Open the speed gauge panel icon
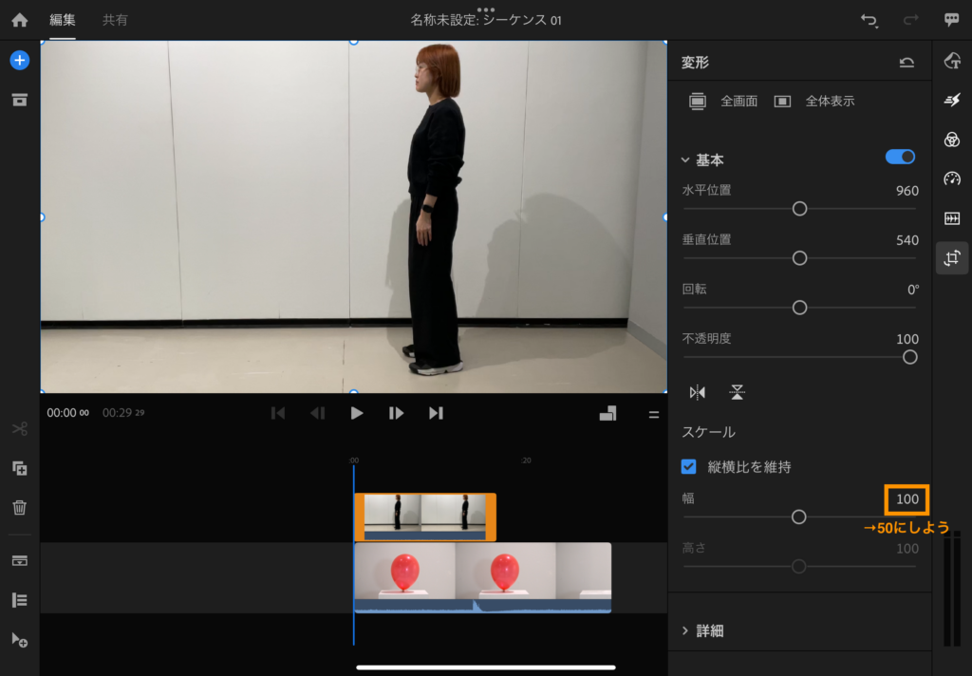The height and width of the screenshot is (676, 972). (952, 178)
